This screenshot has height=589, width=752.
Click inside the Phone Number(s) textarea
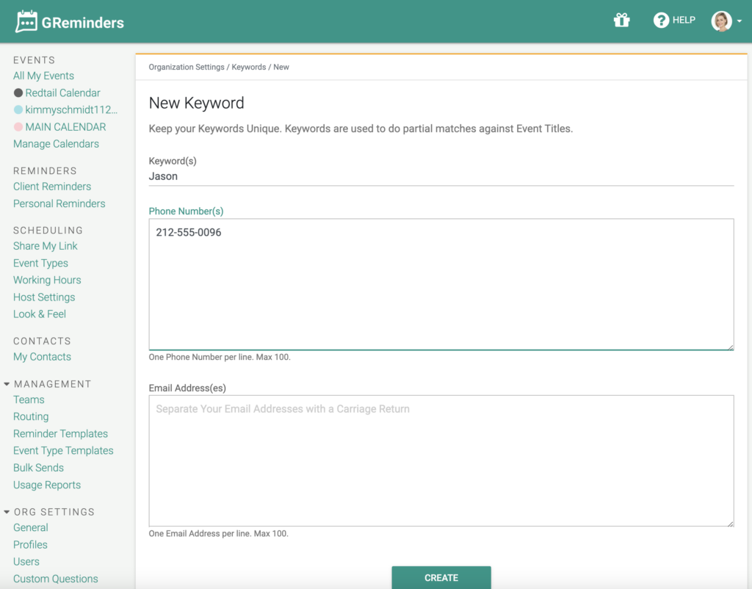click(x=441, y=284)
